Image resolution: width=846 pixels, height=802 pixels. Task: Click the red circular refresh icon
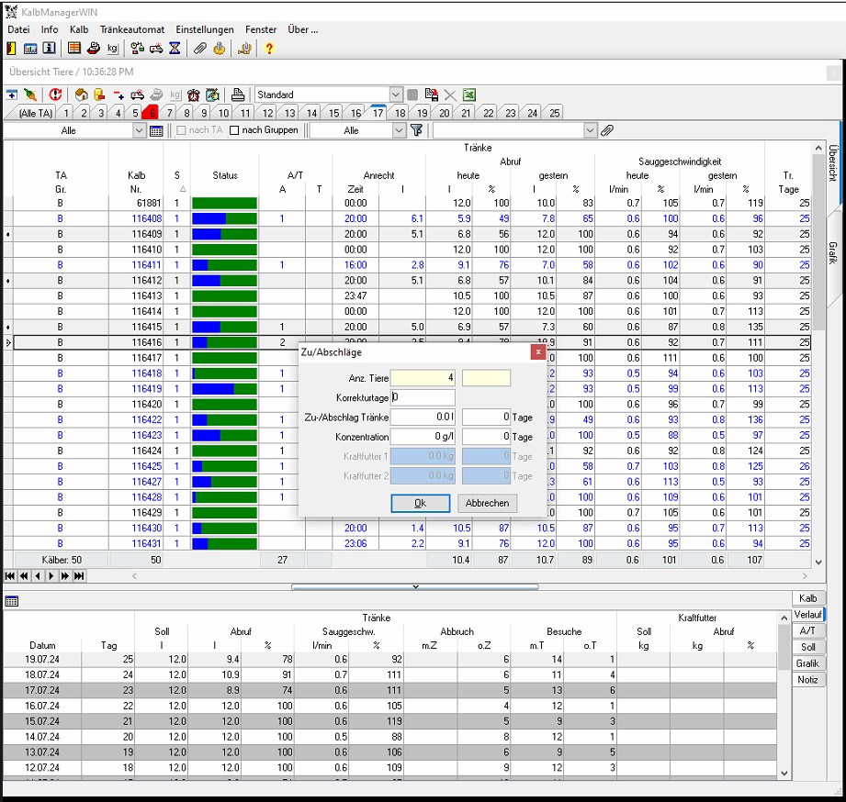pyautogui.click(x=56, y=95)
